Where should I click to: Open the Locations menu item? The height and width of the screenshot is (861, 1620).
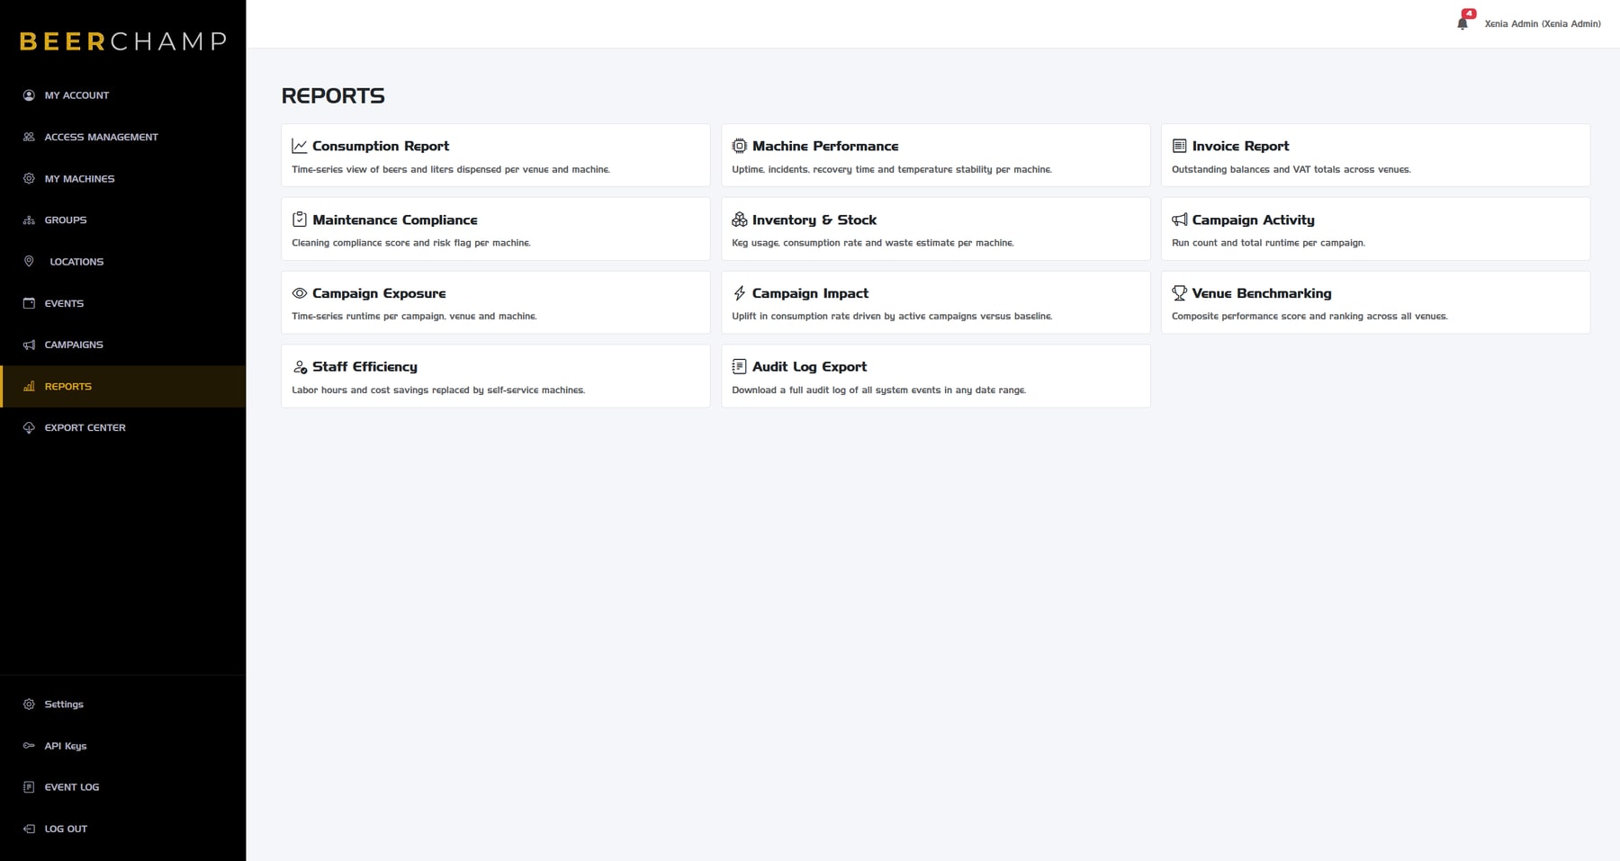coord(122,261)
